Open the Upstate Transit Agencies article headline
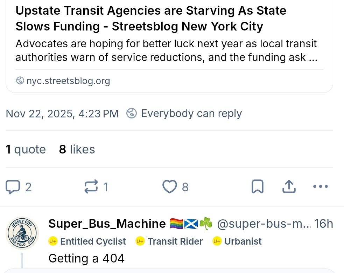Screen dimensions: 344x273 (151, 19)
